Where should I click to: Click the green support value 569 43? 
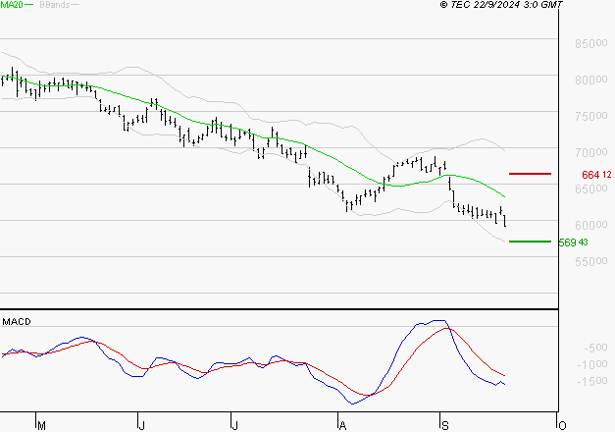pos(573,243)
